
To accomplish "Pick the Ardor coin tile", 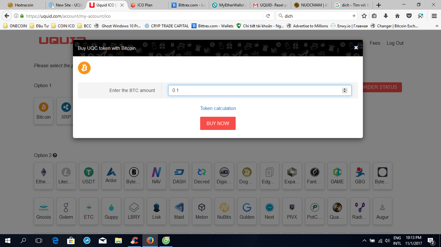I will pyautogui.click(x=111, y=176).
